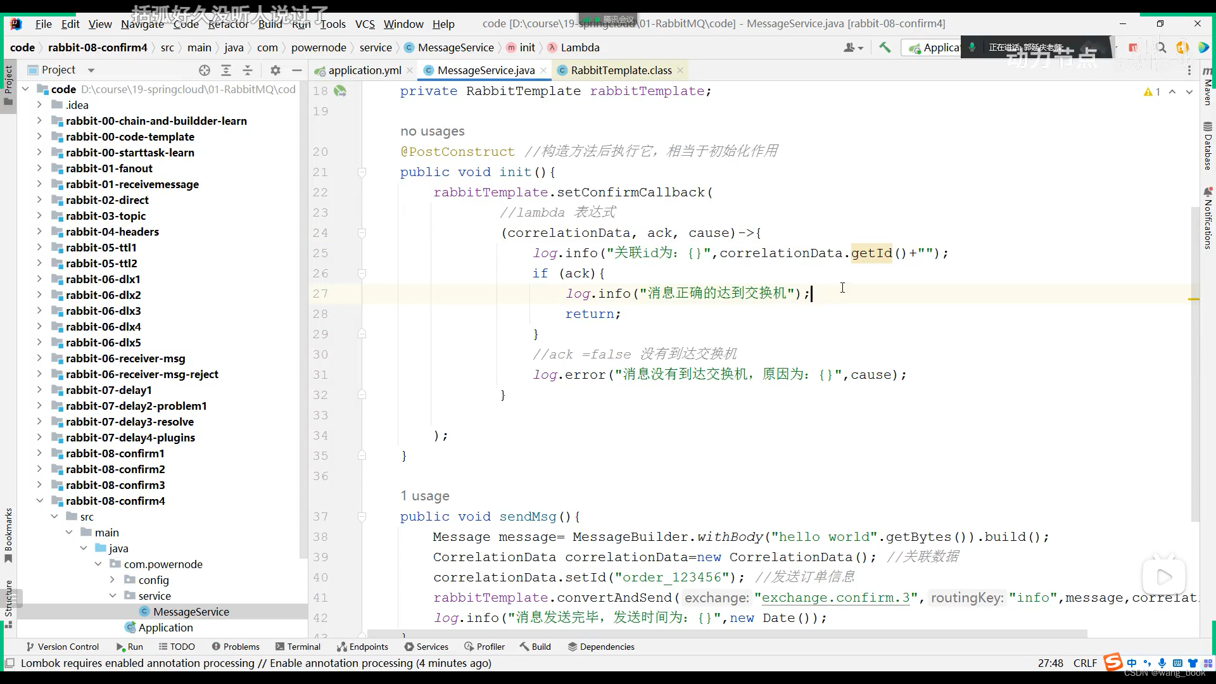Click the Search Everywhere magnifier icon
The height and width of the screenshot is (684, 1216).
tap(1161, 47)
